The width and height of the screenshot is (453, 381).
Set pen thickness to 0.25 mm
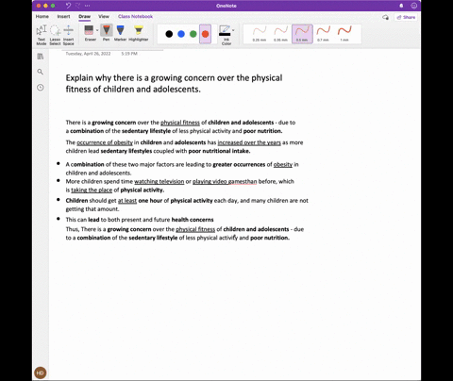point(260,34)
